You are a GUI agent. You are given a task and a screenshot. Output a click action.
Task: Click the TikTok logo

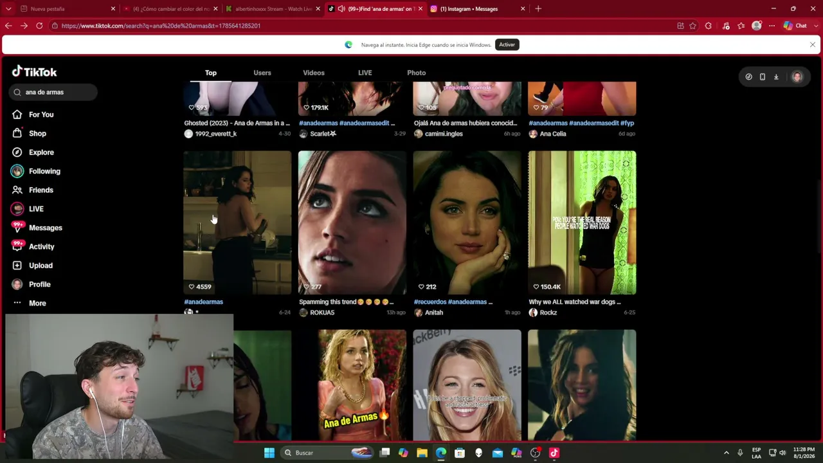click(x=35, y=72)
